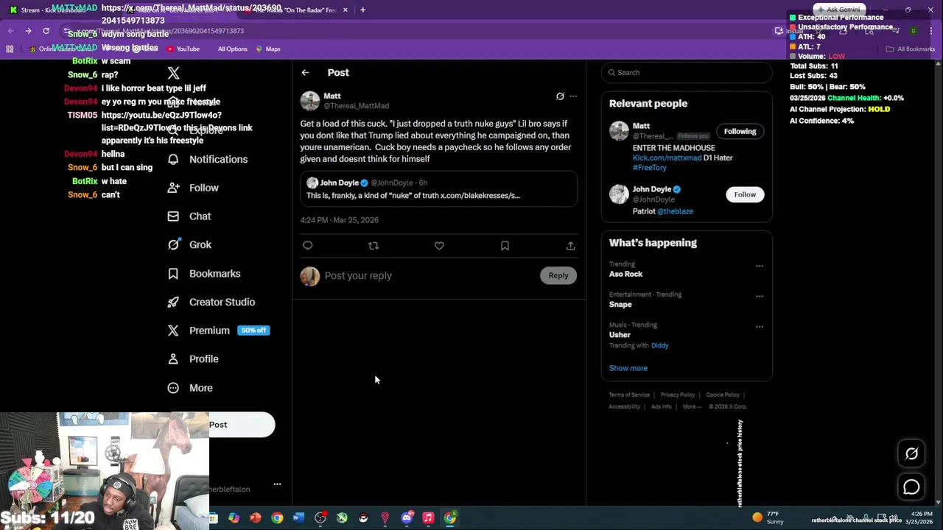The image size is (943, 530).
Task: Click the Reply button
Action: click(x=558, y=276)
